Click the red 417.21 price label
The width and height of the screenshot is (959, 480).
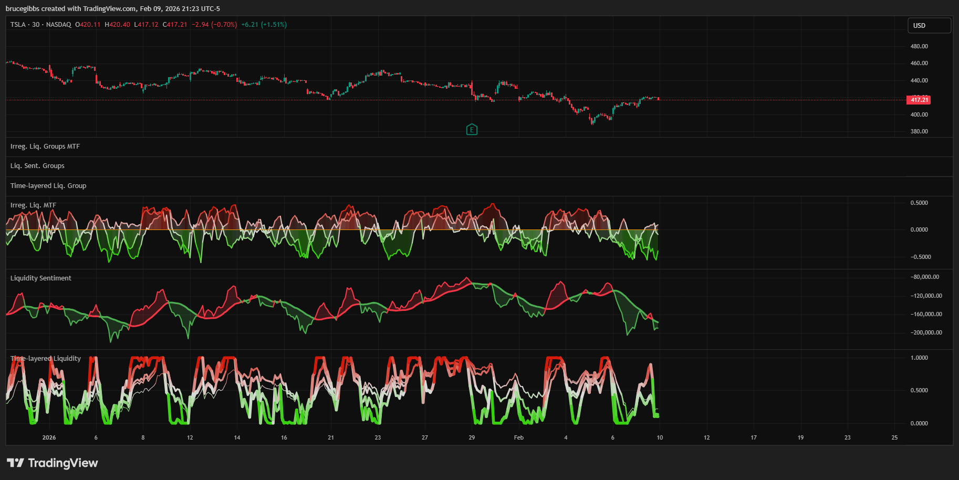(x=919, y=100)
